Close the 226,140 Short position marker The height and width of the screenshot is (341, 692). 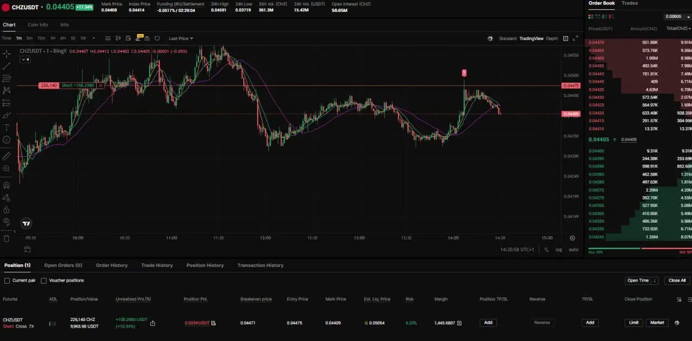(101, 85)
